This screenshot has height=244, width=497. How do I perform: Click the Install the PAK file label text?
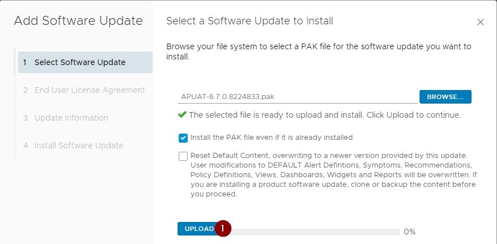pos(271,138)
